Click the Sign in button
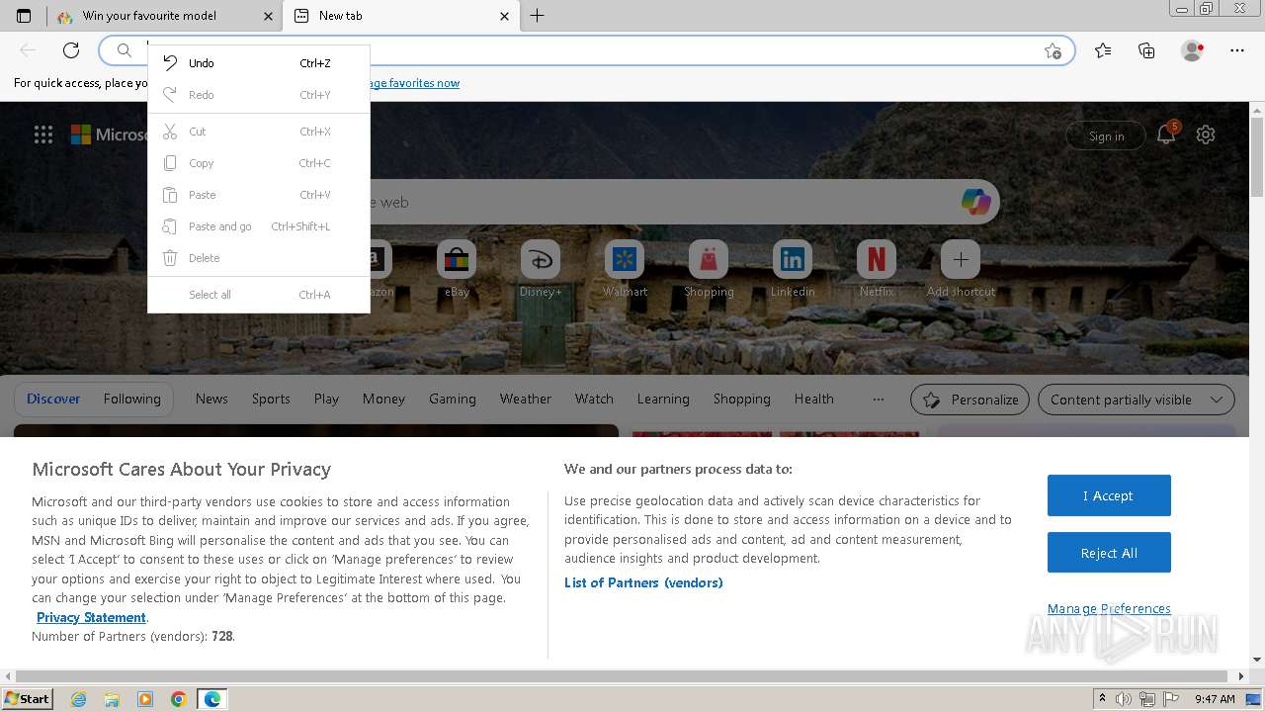This screenshot has width=1265, height=712. pos(1106,136)
